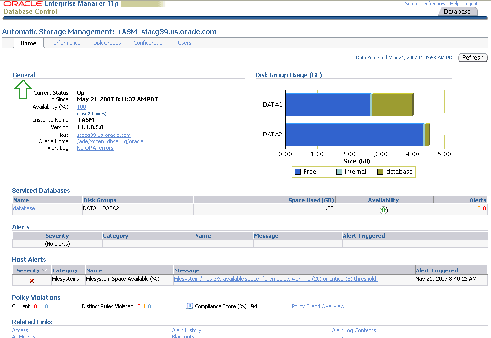Screen dimensions: 491x338
Task: Open the No ORA- errors alert log link
Action: pos(95,148)
